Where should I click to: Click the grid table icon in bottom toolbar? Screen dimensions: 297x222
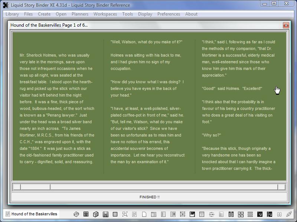point(86,214)
